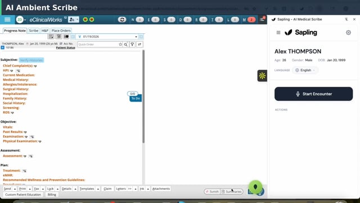
Task: Switch to the H&P tab
Action: tap(45, 30)
